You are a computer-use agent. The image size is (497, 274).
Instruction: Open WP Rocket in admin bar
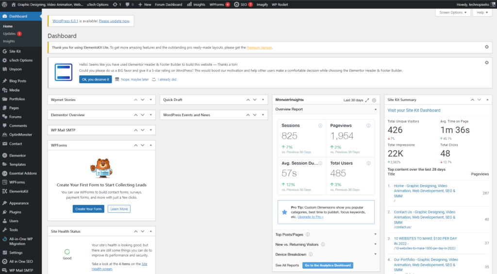pyautogui.click(x=280, y=4)
